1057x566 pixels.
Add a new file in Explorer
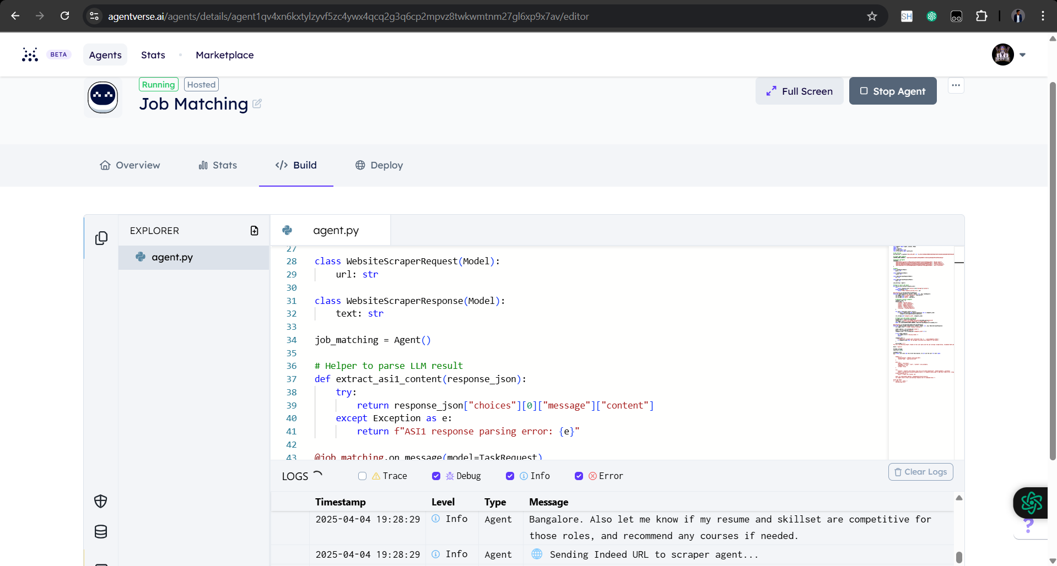(x=254, y=231)
